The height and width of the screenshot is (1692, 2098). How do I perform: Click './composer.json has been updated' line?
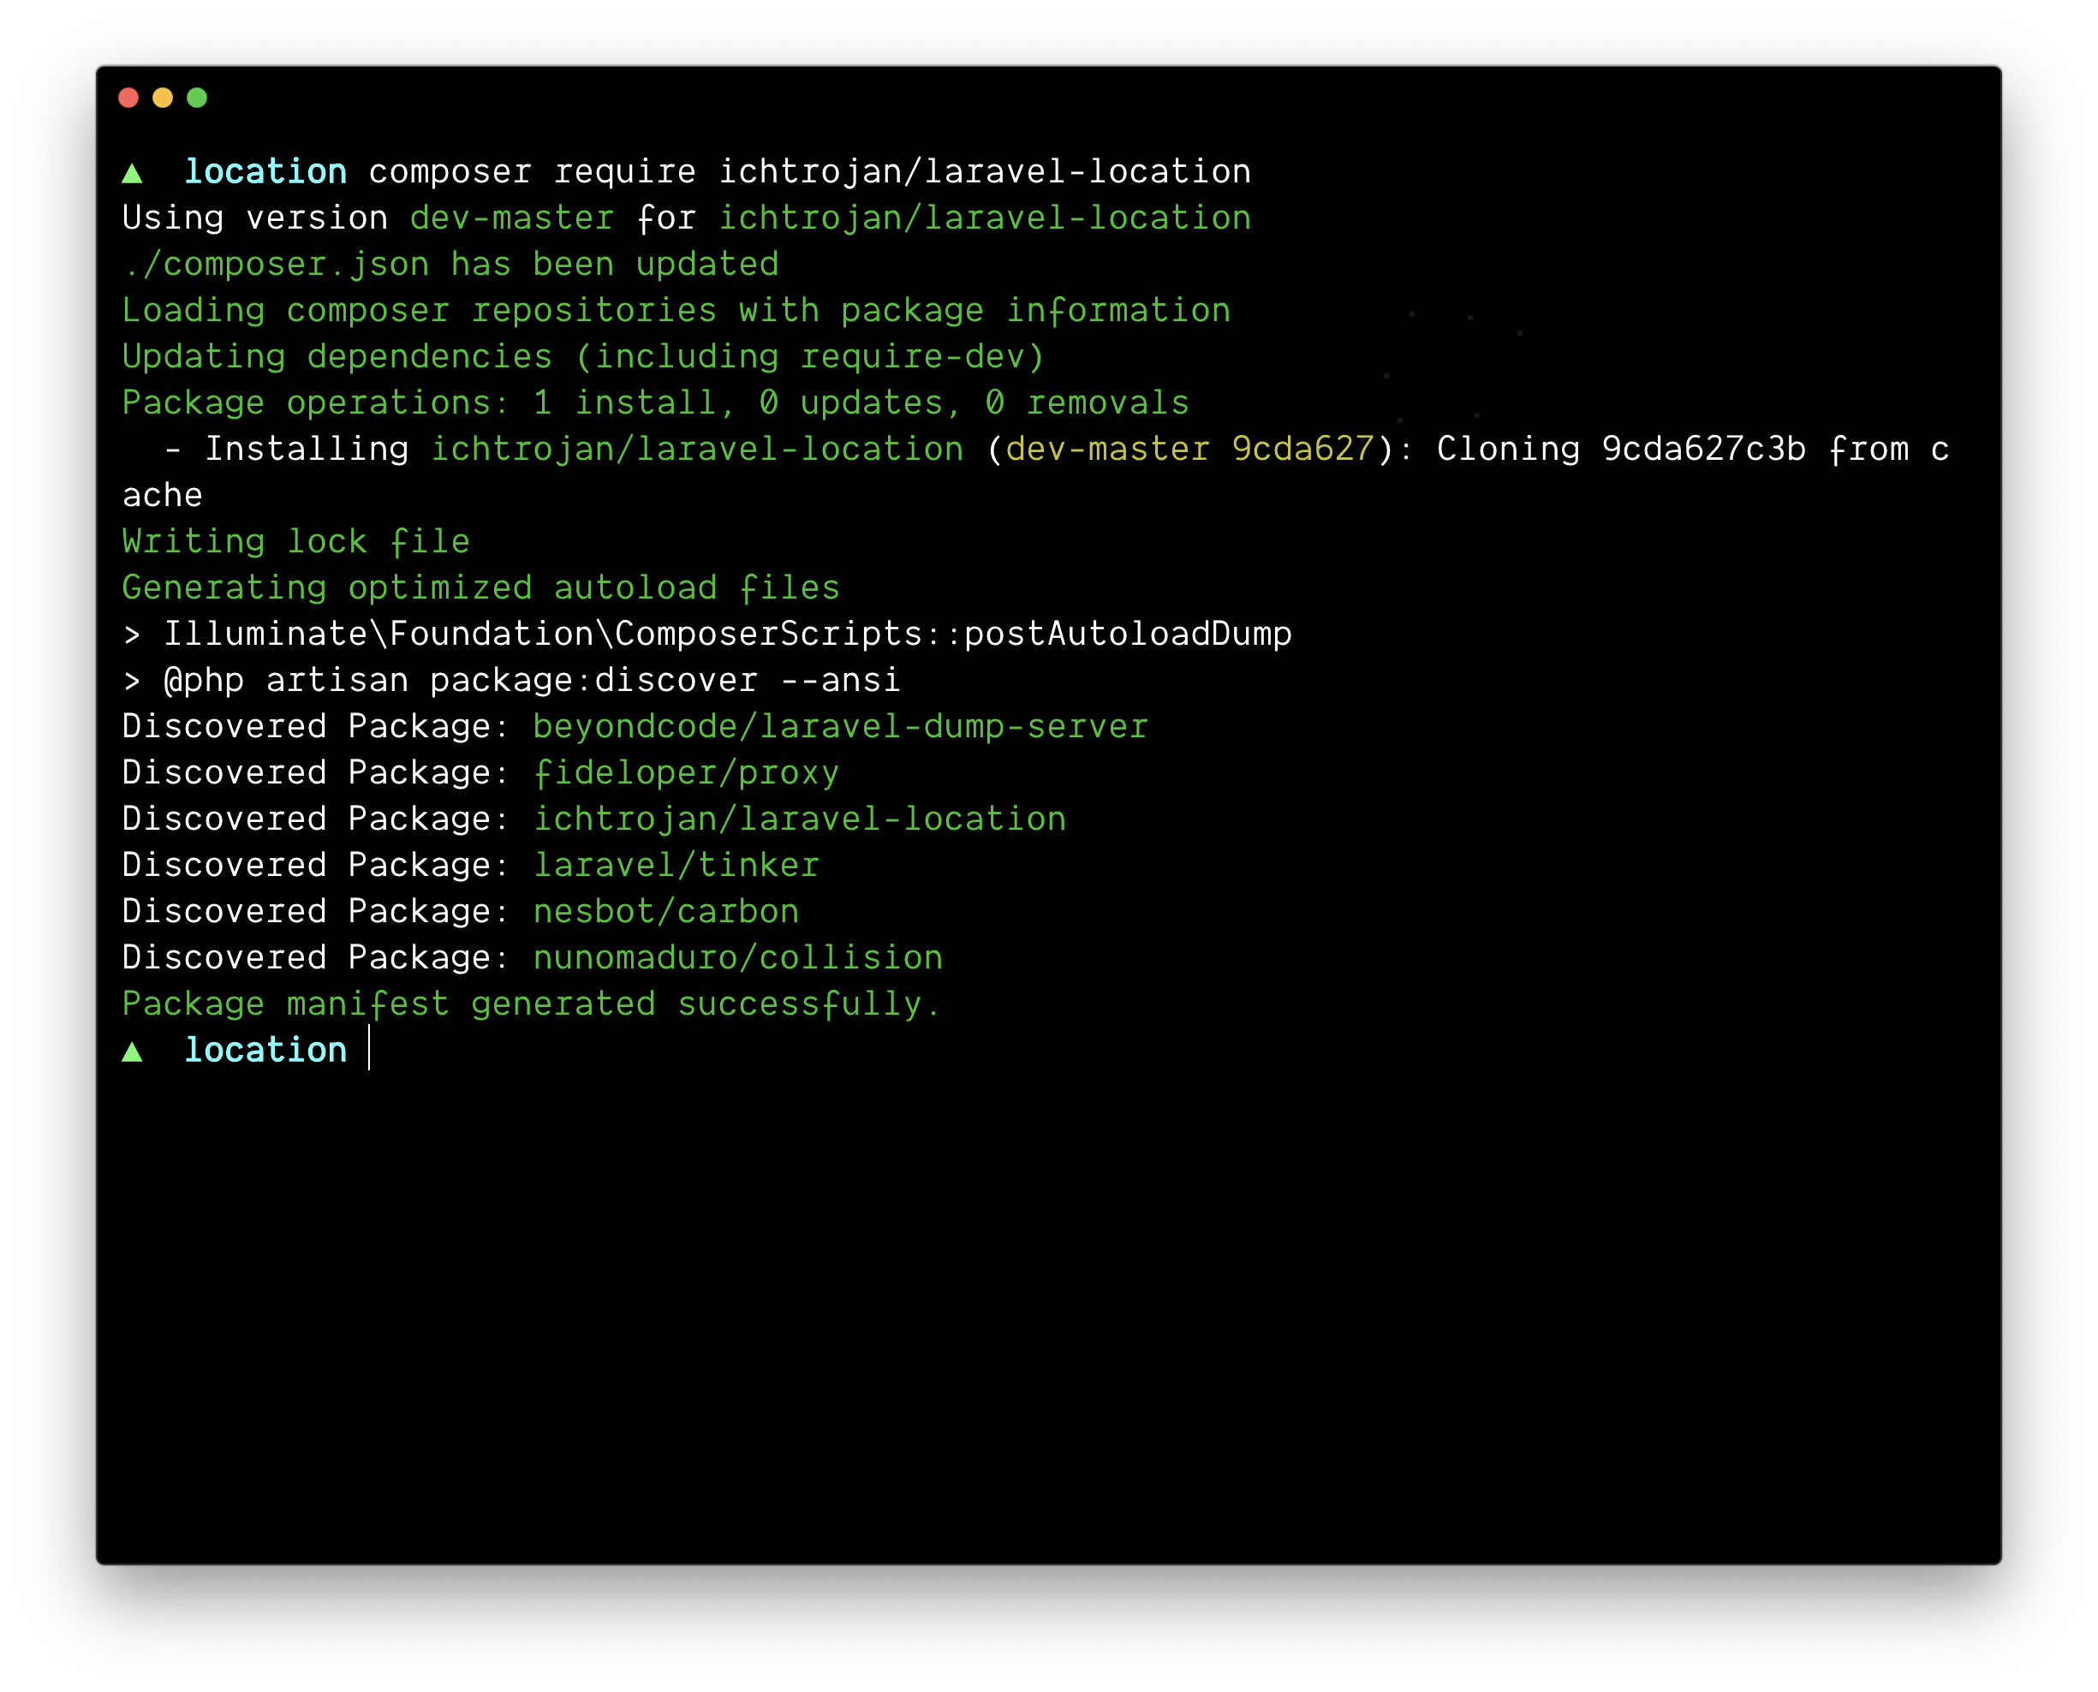click(450, 263)
